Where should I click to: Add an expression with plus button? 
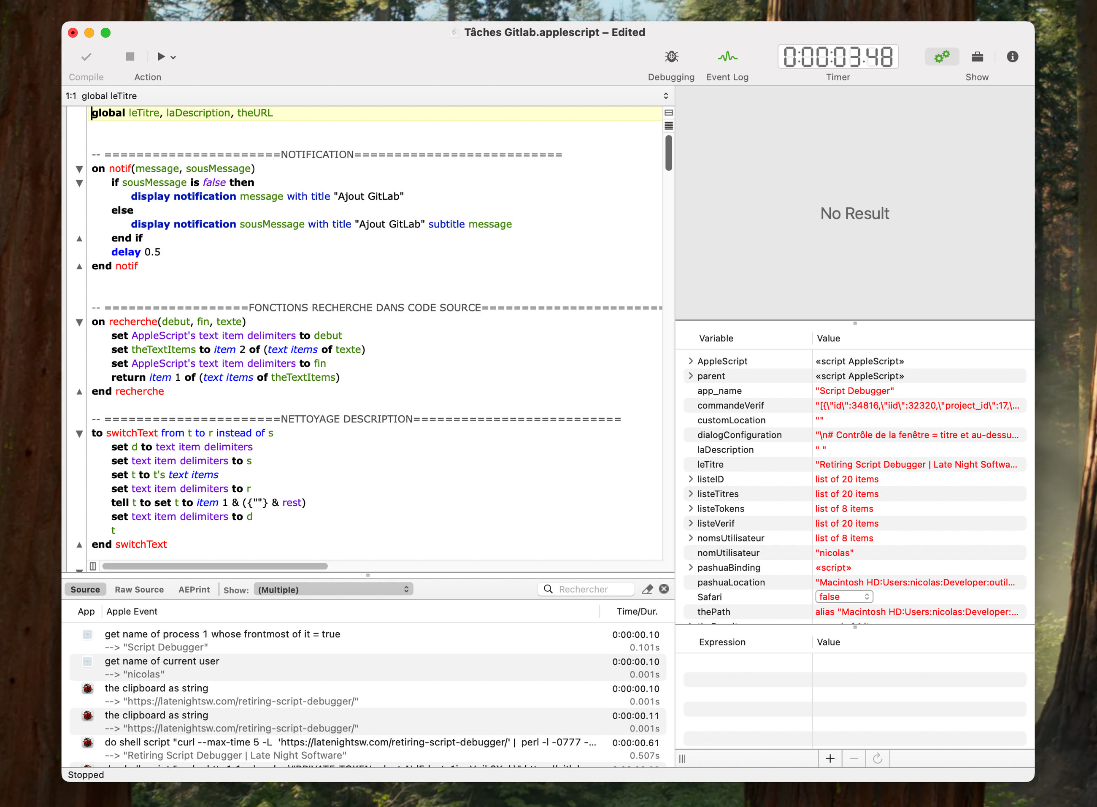tap(830, 758)
